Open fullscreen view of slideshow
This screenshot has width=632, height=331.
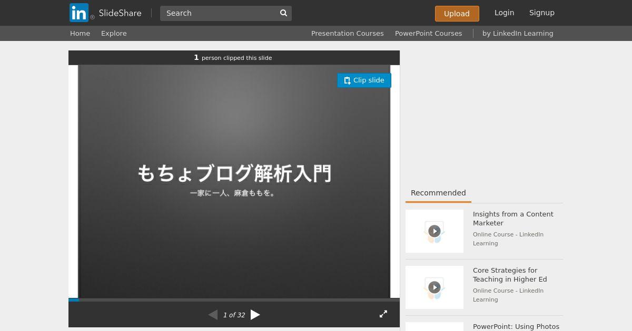383,314
